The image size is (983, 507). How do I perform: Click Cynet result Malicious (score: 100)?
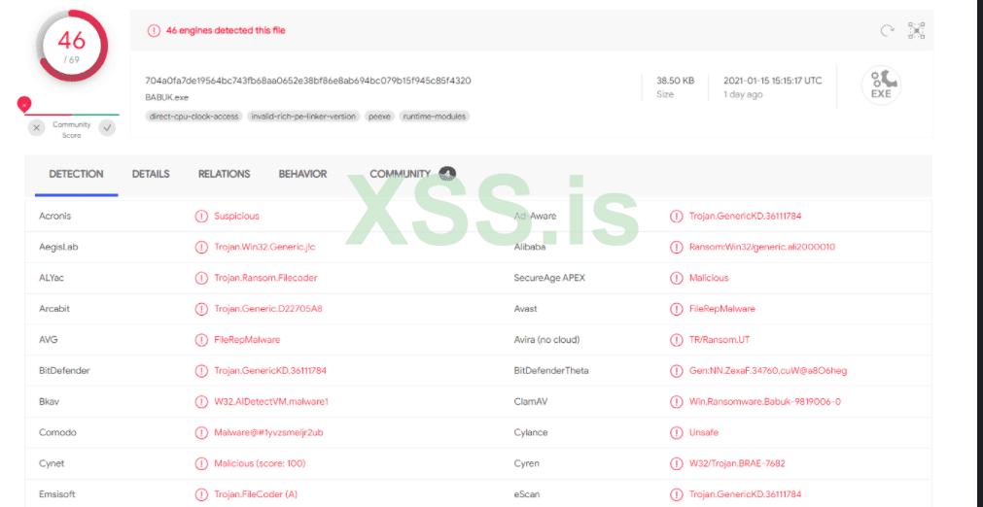260,464
